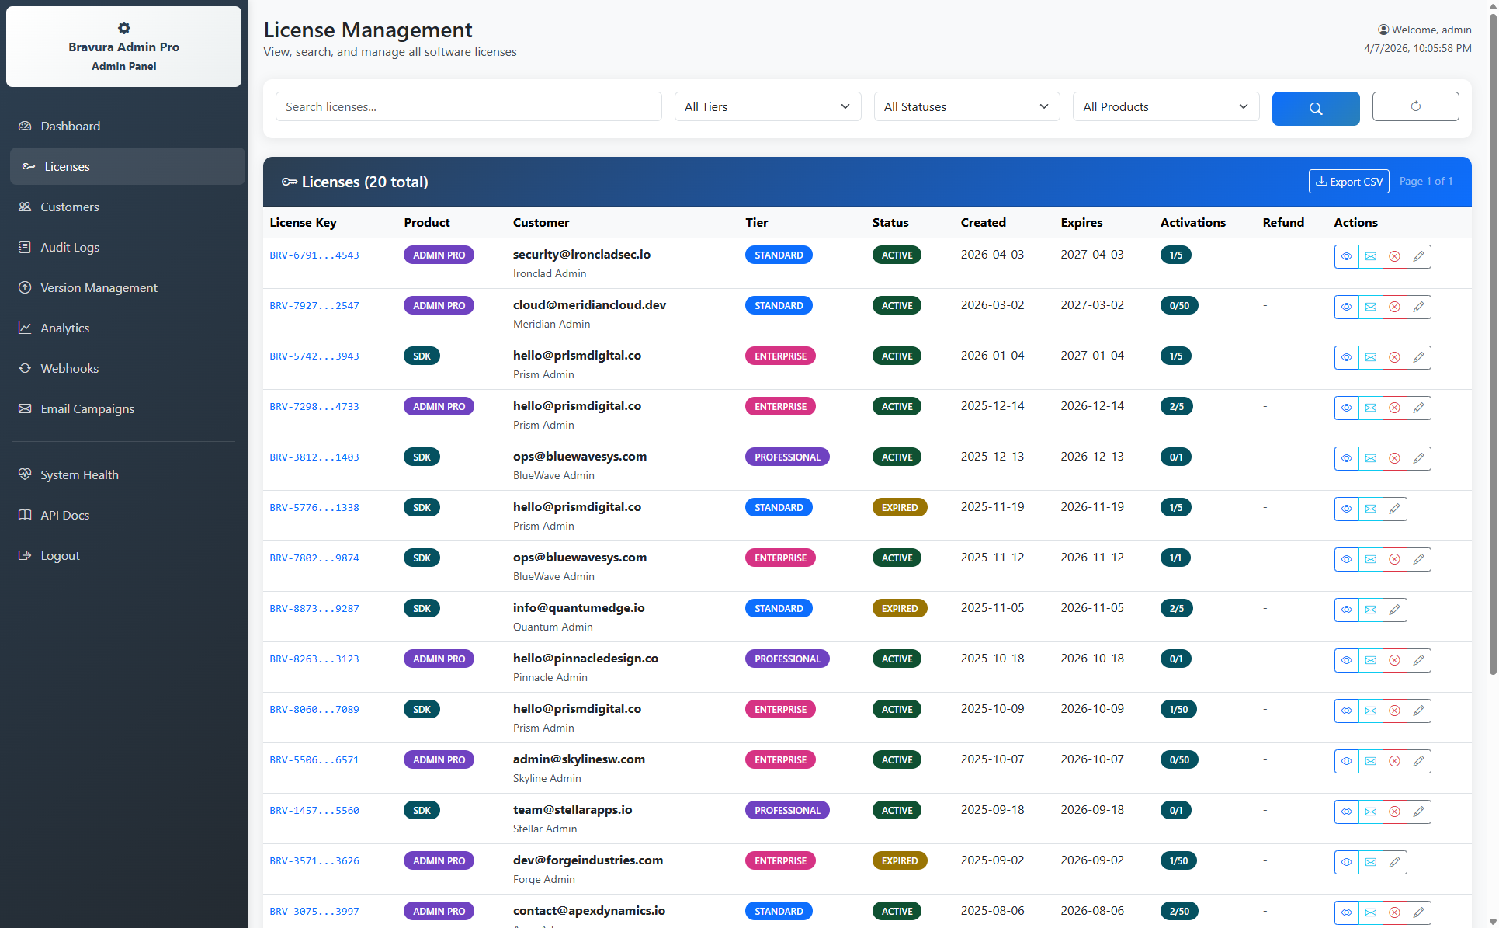Click Export CSV button
1499x928 pixels.
coord(1348,182)
